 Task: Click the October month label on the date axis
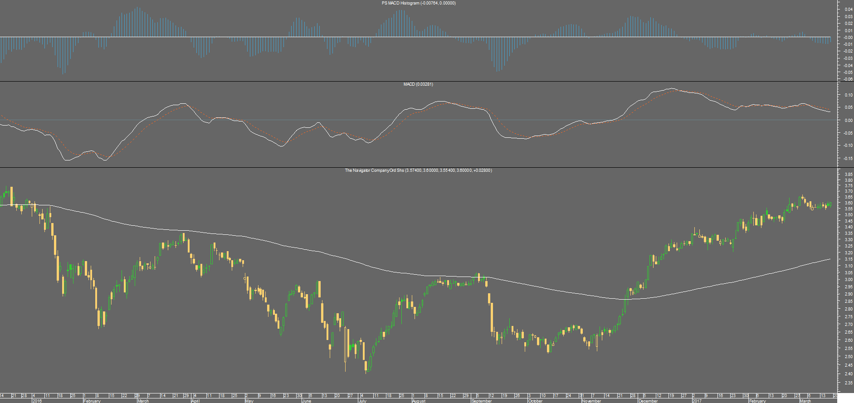click(x=535, y=401)
